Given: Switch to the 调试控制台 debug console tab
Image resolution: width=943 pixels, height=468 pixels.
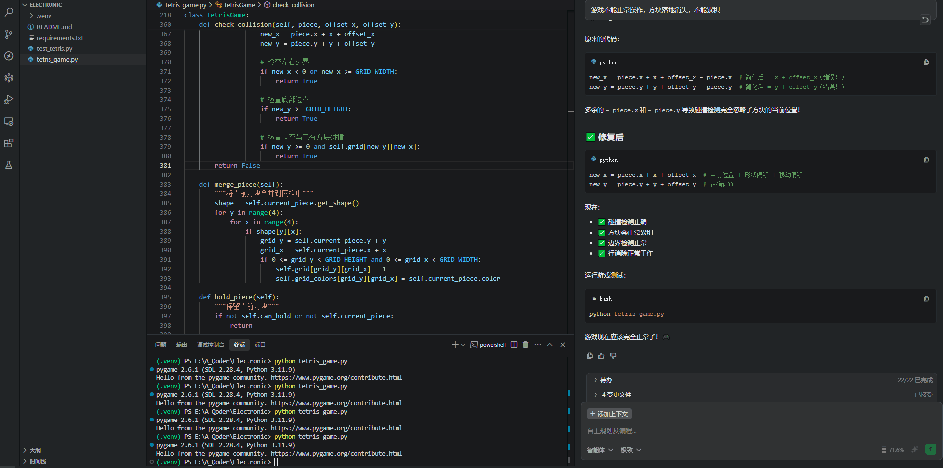Looking at the screenshot, I should 210,345.
